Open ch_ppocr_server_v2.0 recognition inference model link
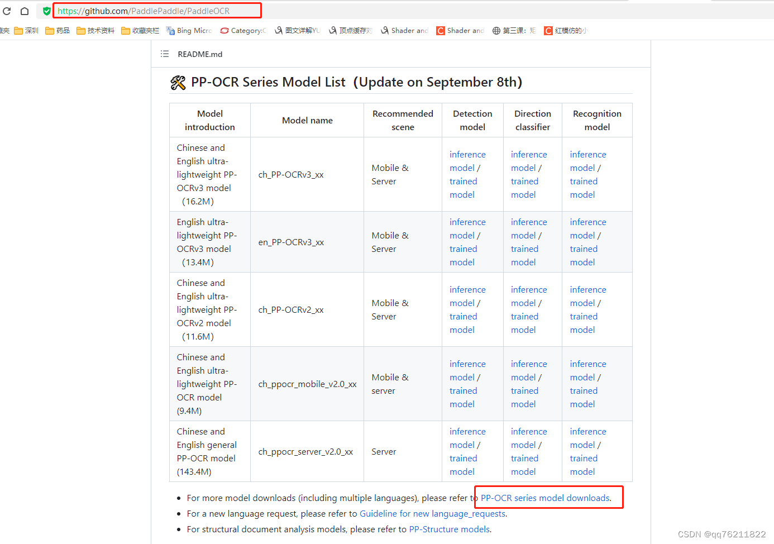774x544 pixels. [x=588, y=438]
